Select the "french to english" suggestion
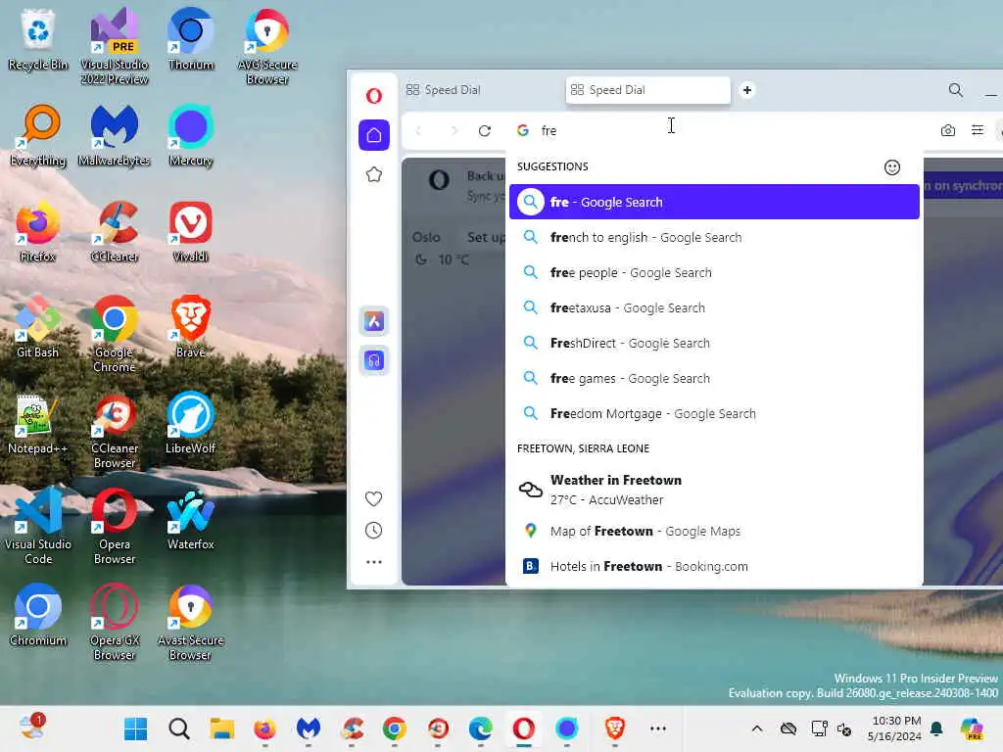Viewport: 1003px width, 752px height. (714, 237)
